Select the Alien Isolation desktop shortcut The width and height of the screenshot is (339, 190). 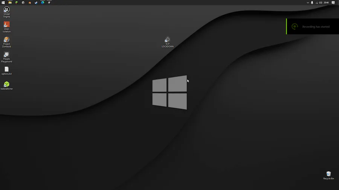click(7, 27)
